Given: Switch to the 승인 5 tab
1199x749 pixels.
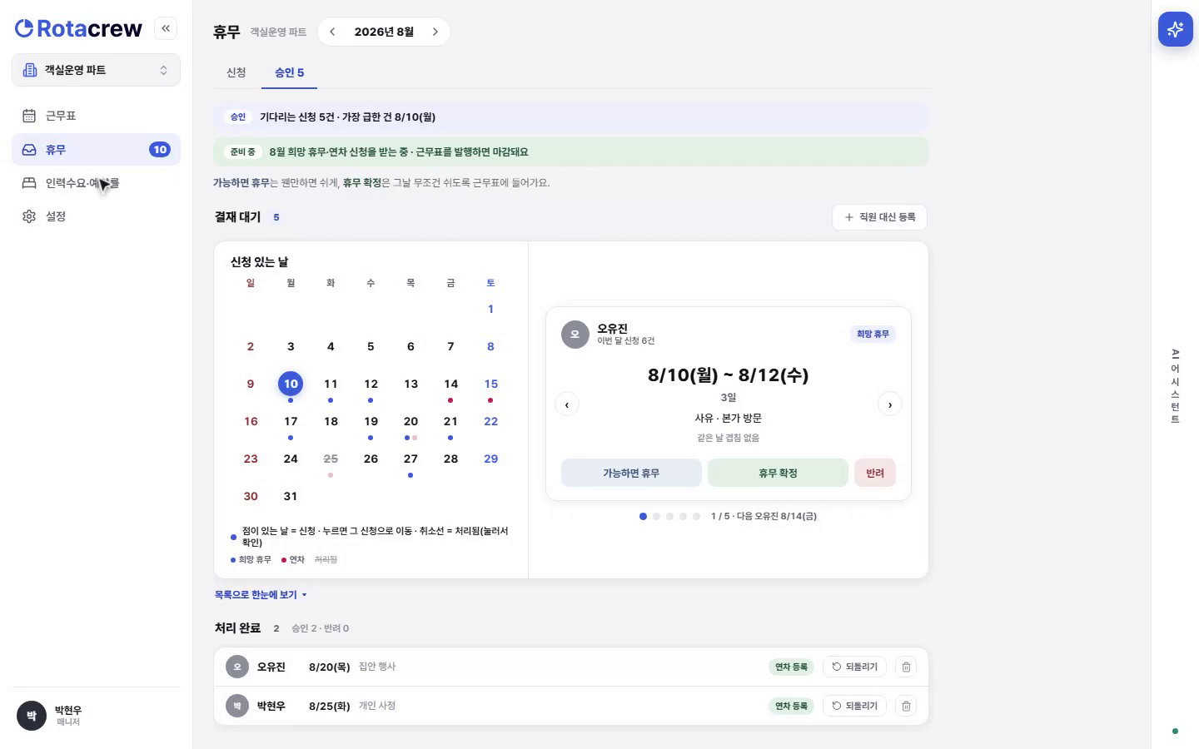Looking at the screenshot, I should (x=289, y=72).
